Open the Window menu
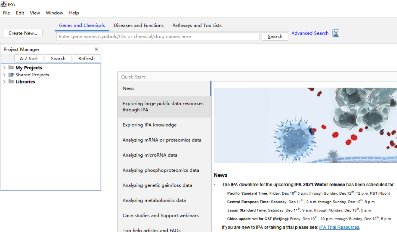 coord(54,13)
